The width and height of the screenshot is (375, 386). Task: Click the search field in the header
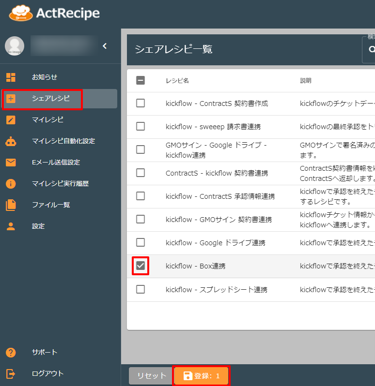click(x=369, y=49)
